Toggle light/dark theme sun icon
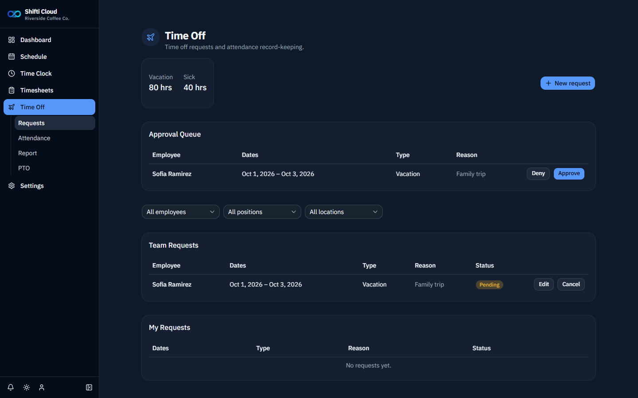Image resolution: width=638 pixels, height=398 pixels. click(x=27, y=387)
